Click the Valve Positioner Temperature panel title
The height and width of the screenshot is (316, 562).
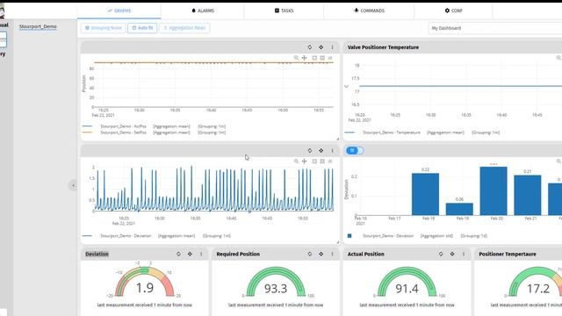coord(383,47)
